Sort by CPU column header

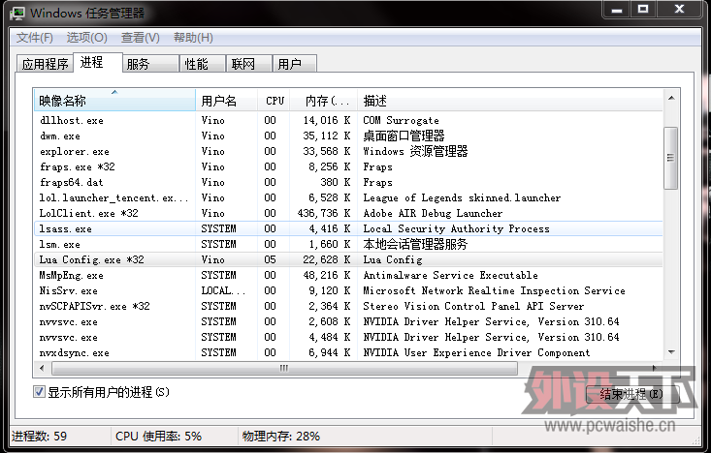point(274,100)
